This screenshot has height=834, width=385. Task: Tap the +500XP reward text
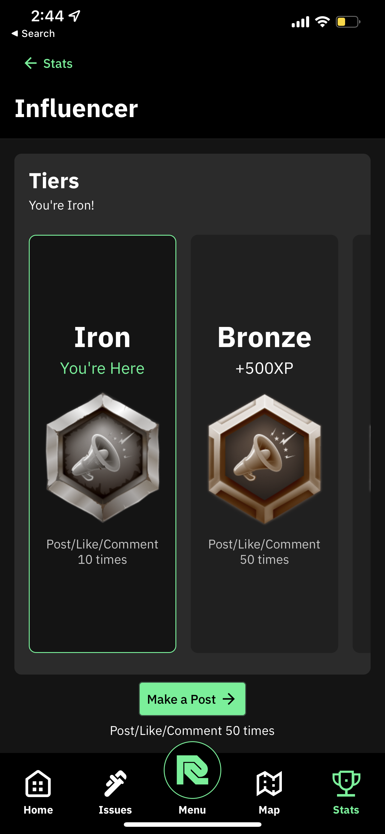point(264,368)
